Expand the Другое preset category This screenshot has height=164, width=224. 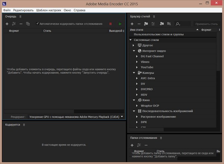point(133,45)
